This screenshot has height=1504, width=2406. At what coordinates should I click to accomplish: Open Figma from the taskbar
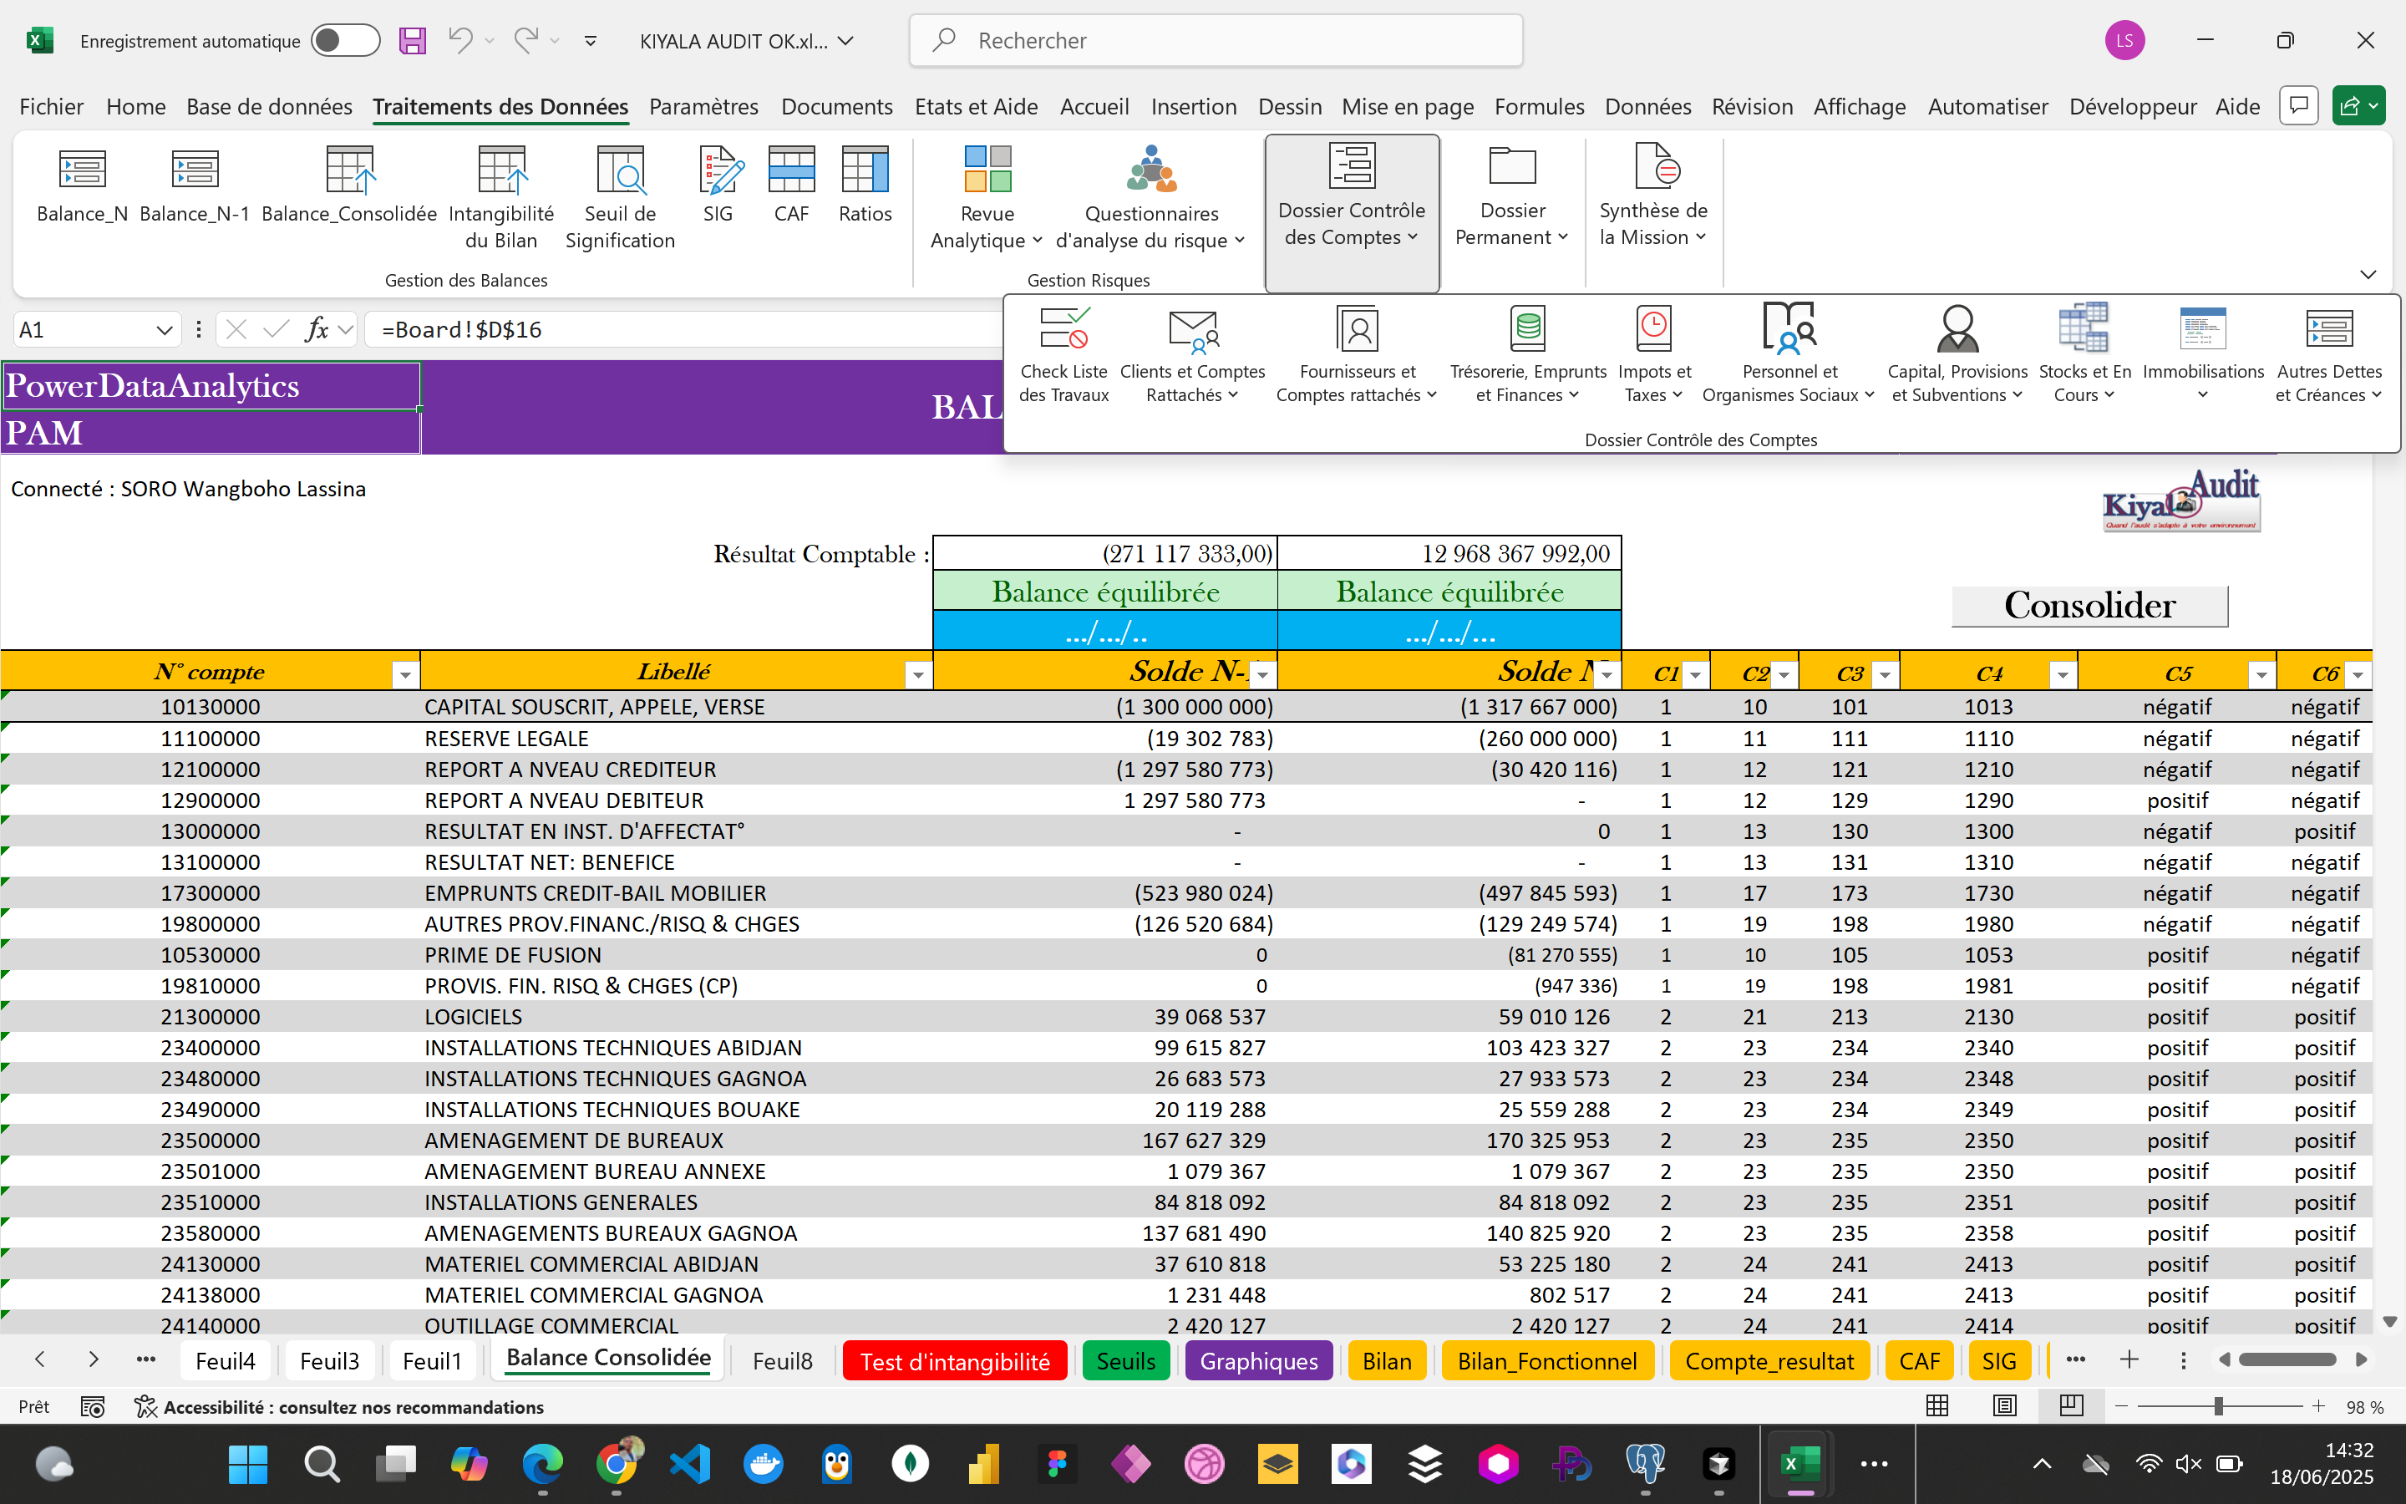(x=1057, y=1464)
